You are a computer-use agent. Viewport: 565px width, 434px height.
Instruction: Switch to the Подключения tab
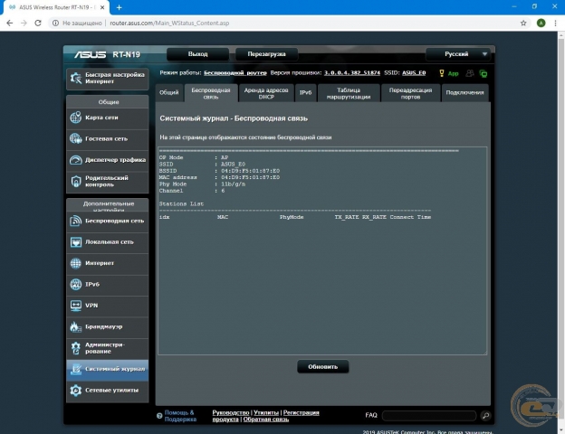click(464, 92)
